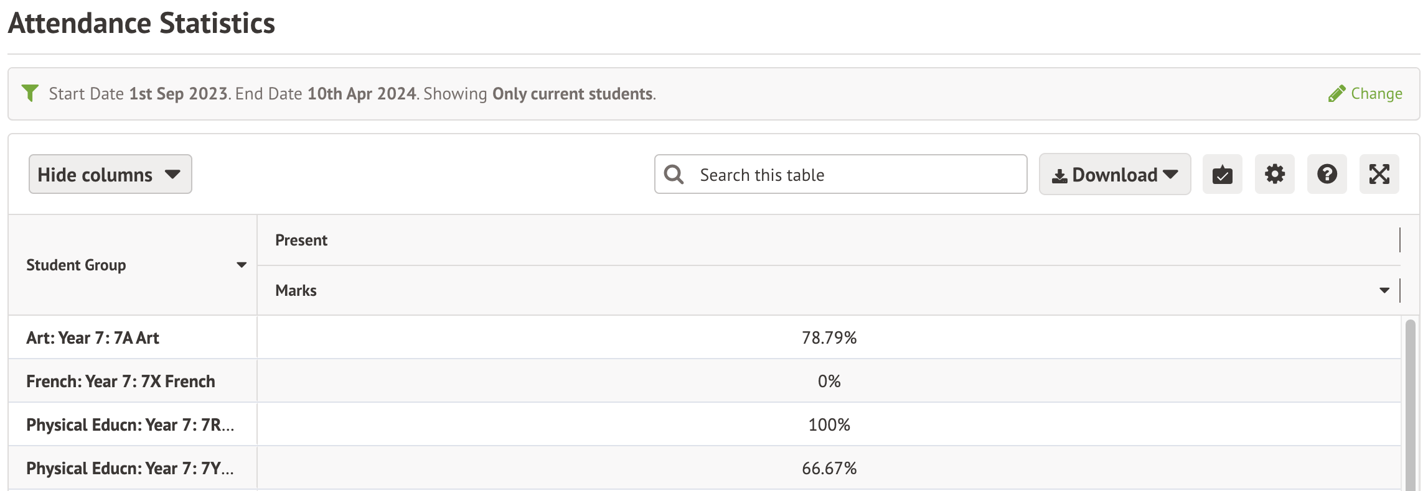The height and width of the screenshot is (491, 1428).
Task: Click the Marks column sort arrow
Action: (x=1384, y=290)
